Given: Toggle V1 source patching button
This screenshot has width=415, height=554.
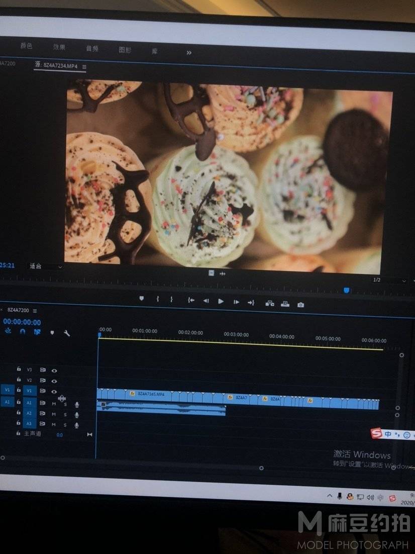Looking at the screenshot, I should tap(7, 390).
